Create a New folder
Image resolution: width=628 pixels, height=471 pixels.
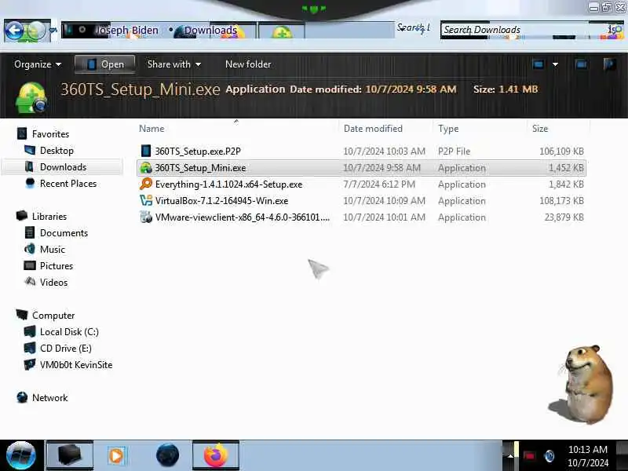coord(248,64)
